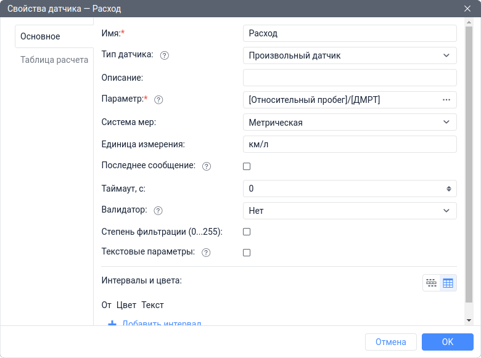
Task: Switch to the Основное tab
Action: point(41,36)
